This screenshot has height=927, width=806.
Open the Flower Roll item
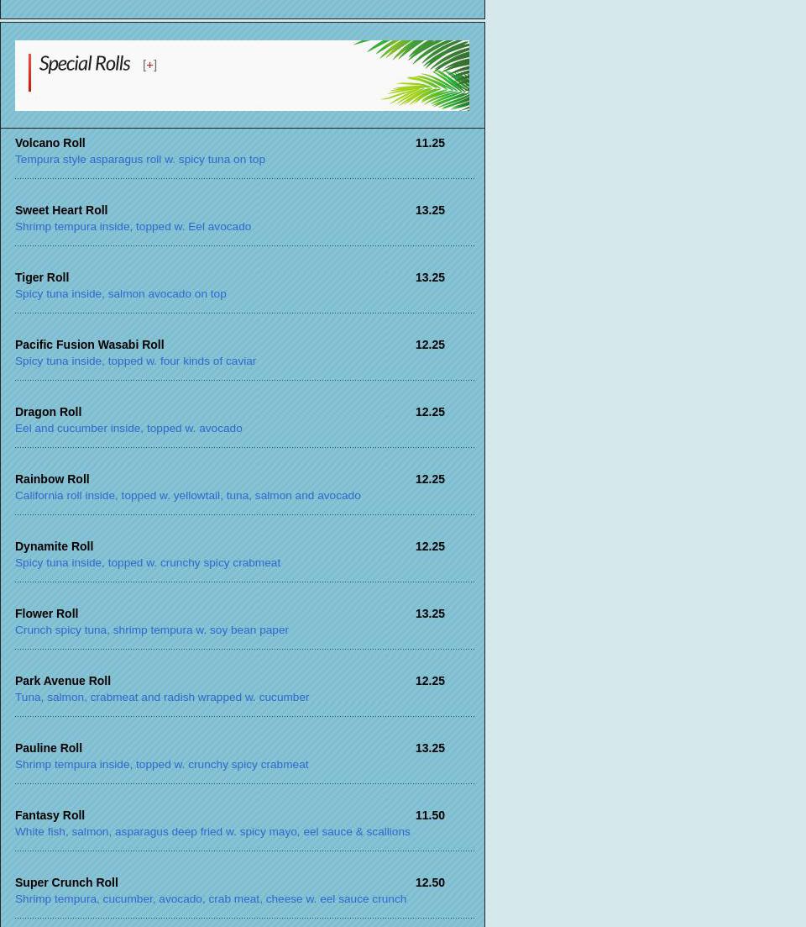(46, 614)
